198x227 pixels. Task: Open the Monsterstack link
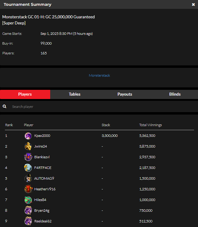click(x=99, y=75)
